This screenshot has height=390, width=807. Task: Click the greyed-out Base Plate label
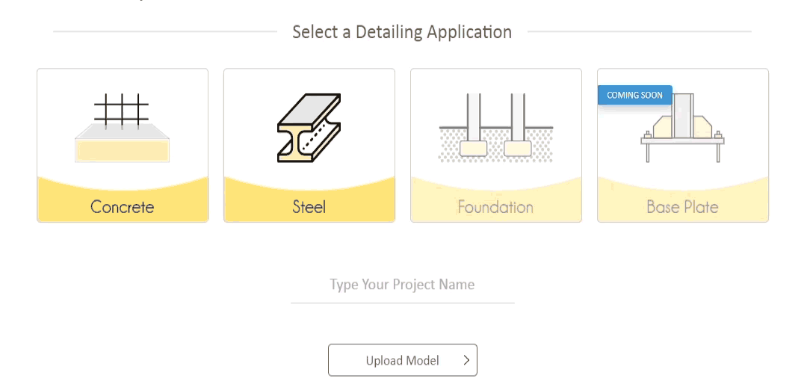tap(682, 207)
